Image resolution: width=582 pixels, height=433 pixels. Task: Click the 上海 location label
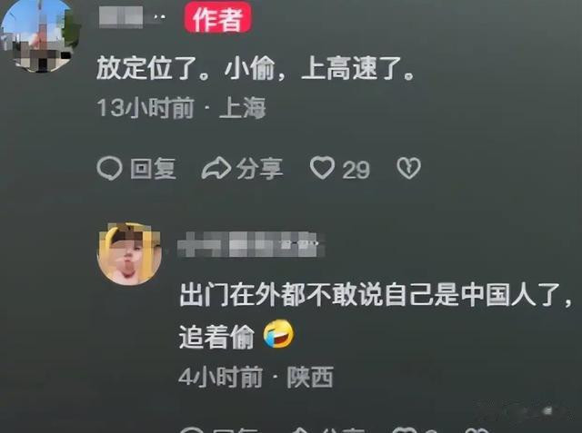pos(243,108)
